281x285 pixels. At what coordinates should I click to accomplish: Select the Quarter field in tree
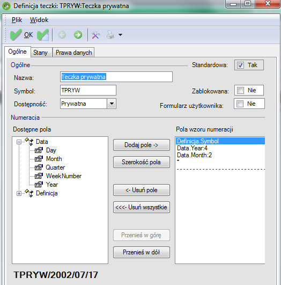point(55,167)
